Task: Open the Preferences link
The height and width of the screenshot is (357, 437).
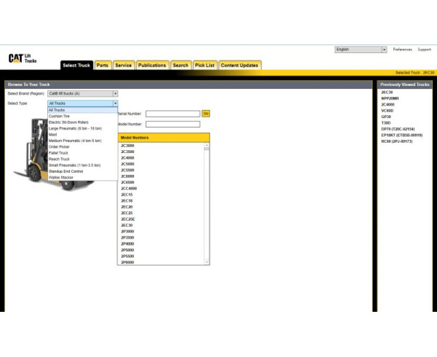Action: pyautogui.click(x=402, y=50)
